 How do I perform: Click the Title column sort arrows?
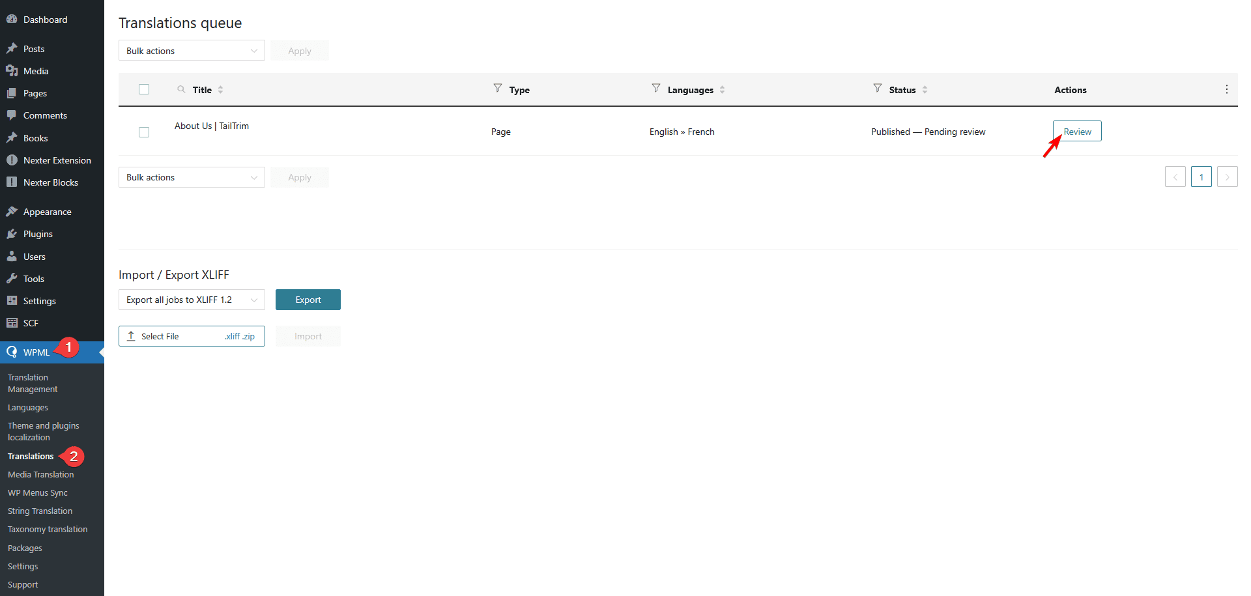221,89
